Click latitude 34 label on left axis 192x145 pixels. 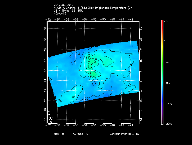point(46,28)
